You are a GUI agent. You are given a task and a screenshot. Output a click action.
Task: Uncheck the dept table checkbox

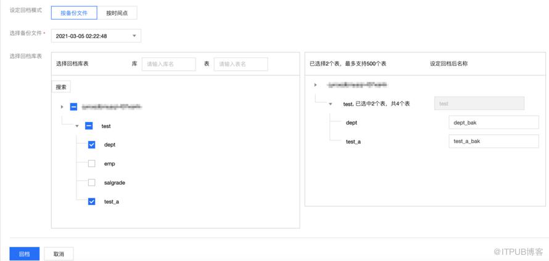tap(91, 145)
